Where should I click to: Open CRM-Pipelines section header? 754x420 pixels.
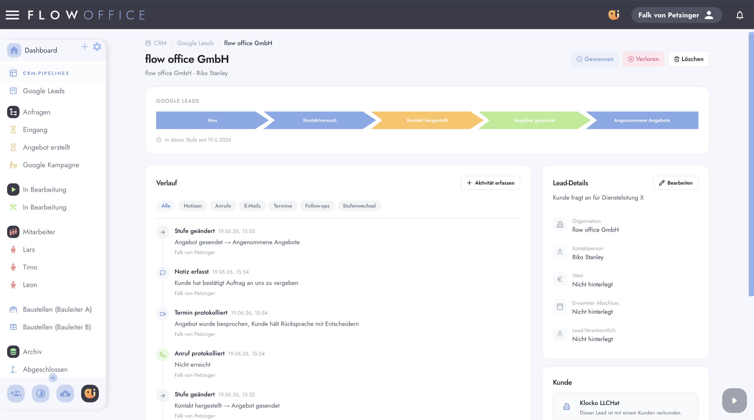pos(46,73)
